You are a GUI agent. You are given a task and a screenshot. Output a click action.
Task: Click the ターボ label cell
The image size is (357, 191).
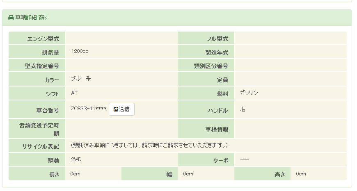[x=206, y=160]
